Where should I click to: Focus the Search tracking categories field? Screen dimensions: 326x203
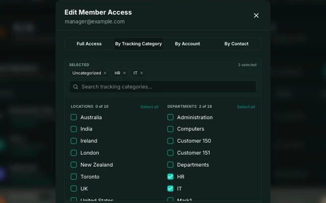(x=163, y=87)
